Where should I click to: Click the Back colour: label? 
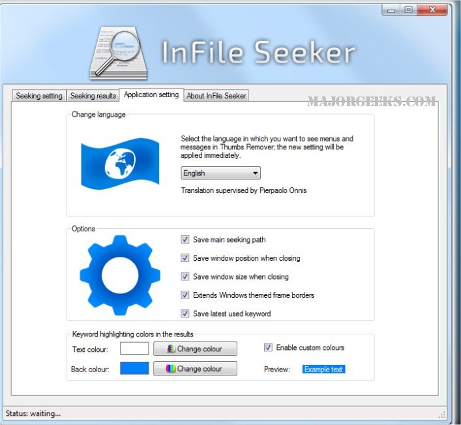[x=90, y=370]
